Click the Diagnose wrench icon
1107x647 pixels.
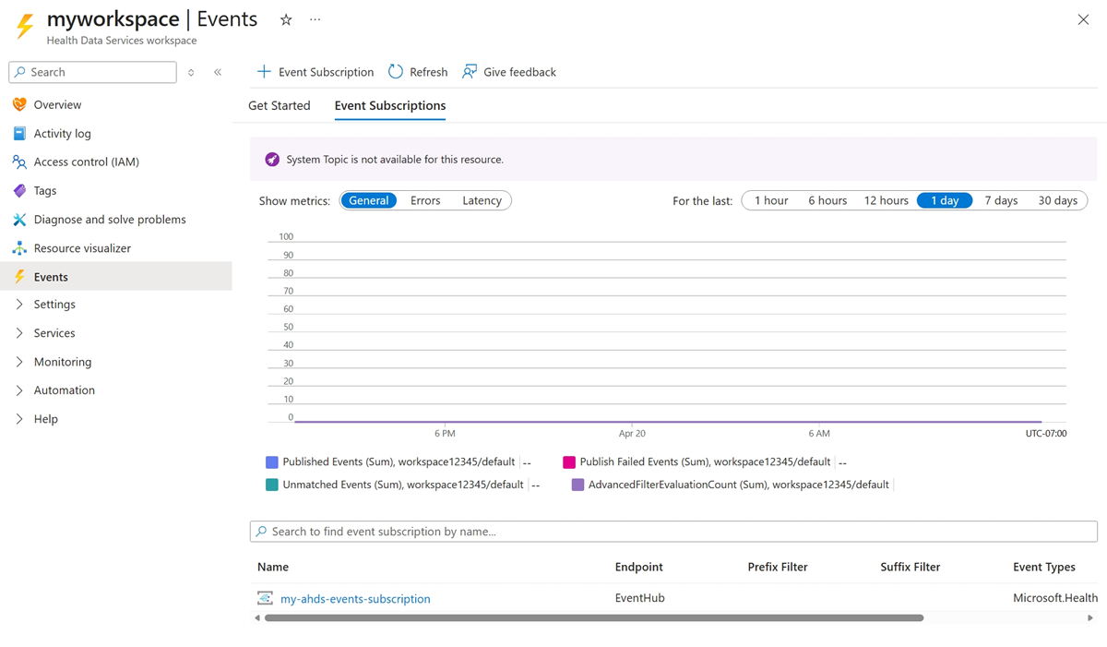point(19,219)
